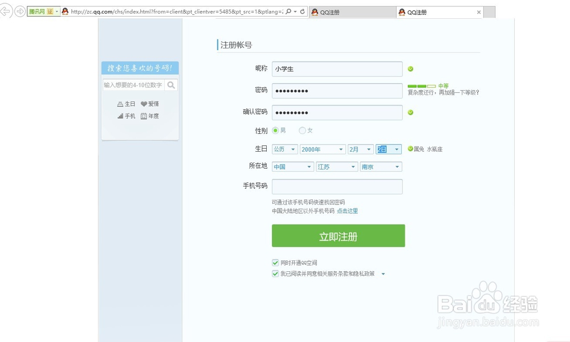Switch to the second QQ注册 tab
Image resolution: width=570 pixels, height=342 pixels.
pyautogui.click(x=440, y=12)
